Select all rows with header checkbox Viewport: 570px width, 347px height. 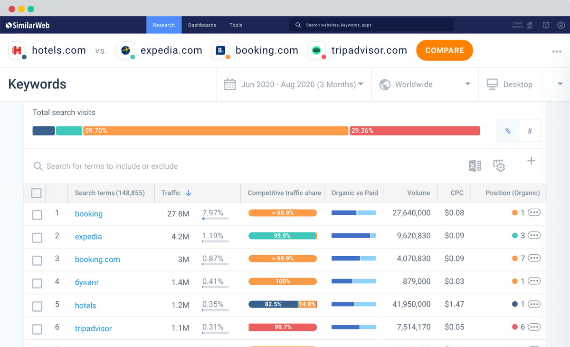(36, 193)
